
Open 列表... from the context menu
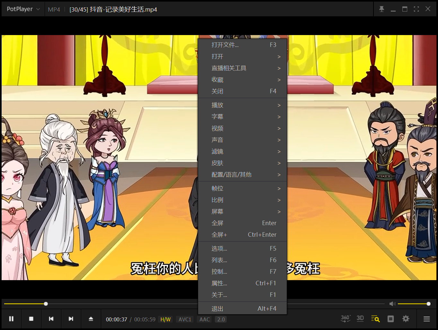point(242,260)
